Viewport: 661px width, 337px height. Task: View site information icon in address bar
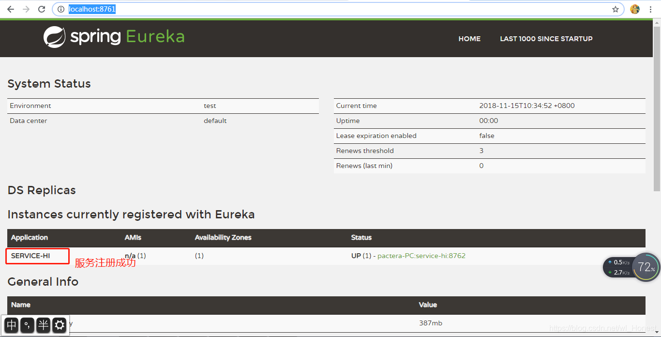pyautogui.click(x=60, y=9)
